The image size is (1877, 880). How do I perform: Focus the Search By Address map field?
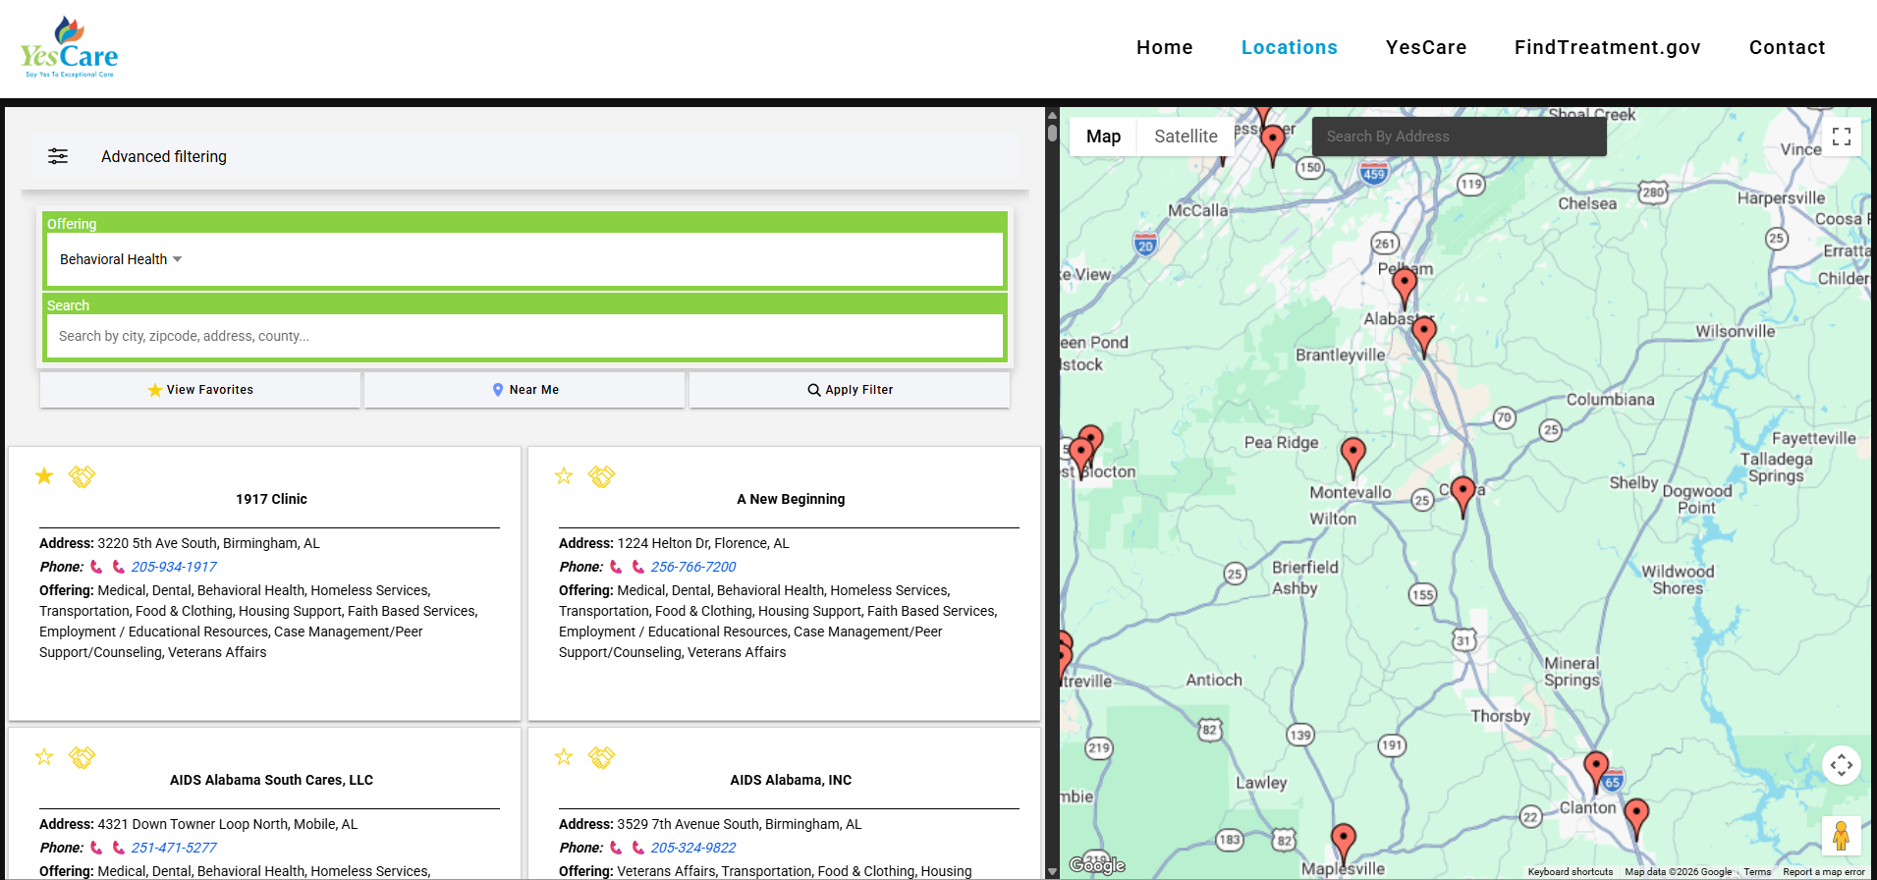tap(1460, 137)
